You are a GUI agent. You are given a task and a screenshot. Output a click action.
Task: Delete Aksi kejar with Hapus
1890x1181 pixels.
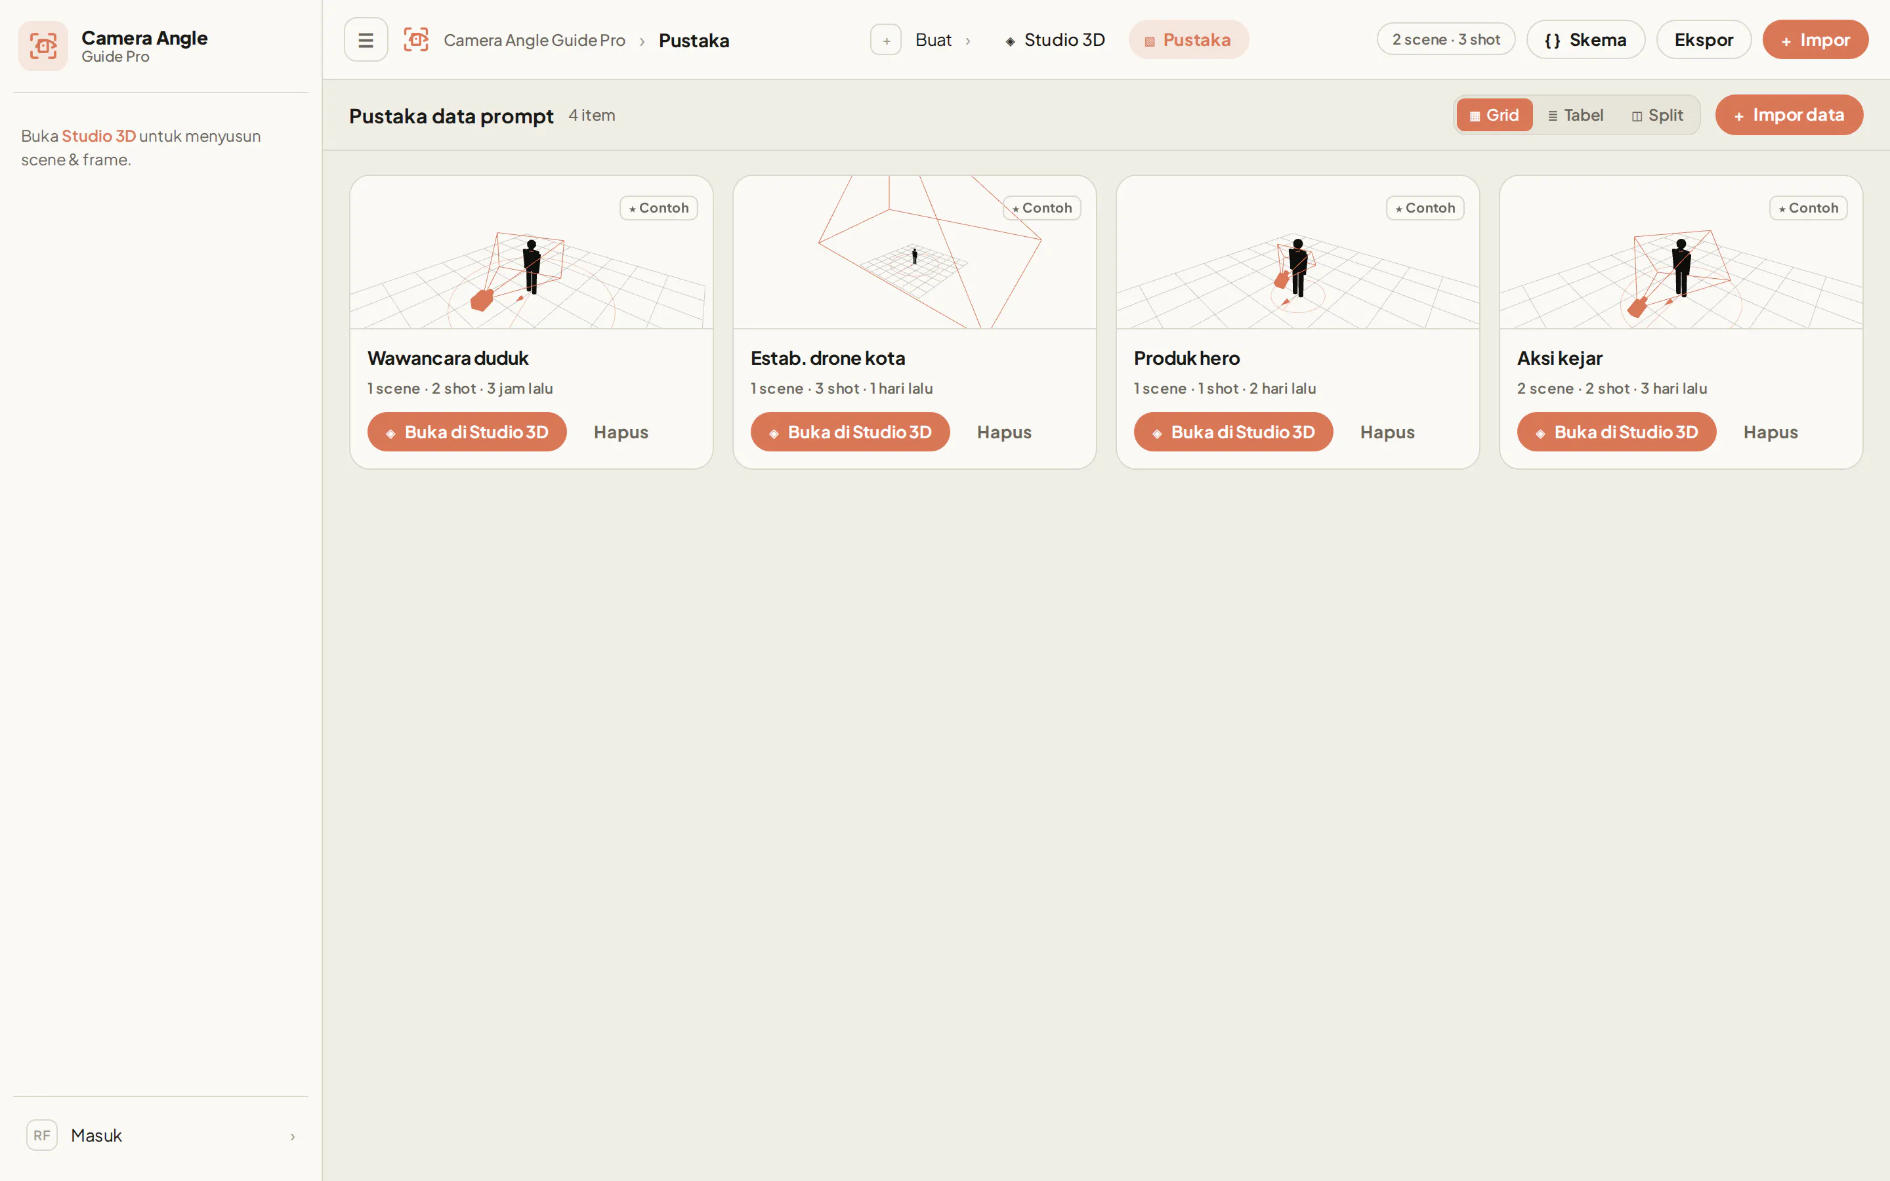(x=1771, y=432)
